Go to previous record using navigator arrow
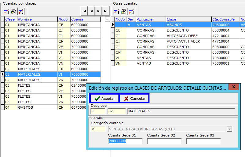This screenshot has width=245, height=157. coord(91,11)
